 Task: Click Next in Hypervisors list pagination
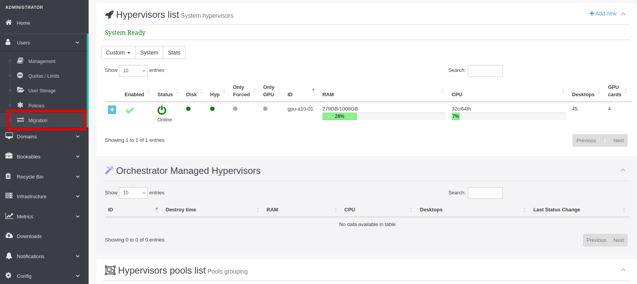tap(618, 141)
